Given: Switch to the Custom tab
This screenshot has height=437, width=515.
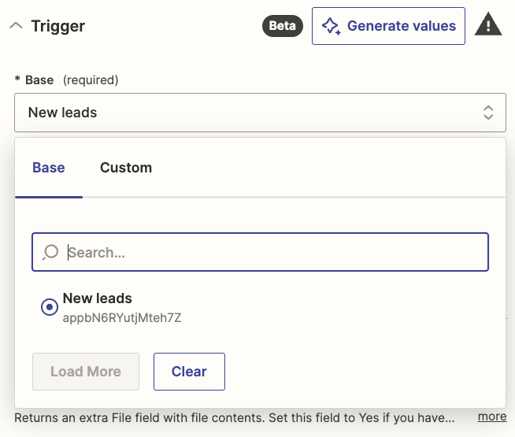Looking at the screenshot, I should click(x=126, y=168).
